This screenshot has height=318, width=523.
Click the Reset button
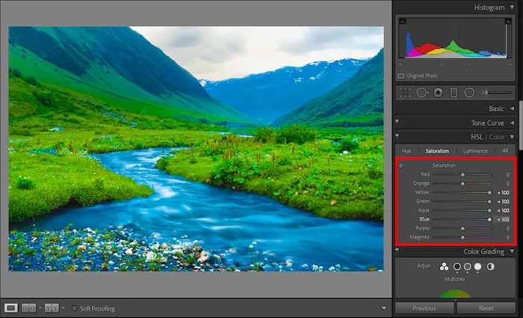(x=486, y=308)
